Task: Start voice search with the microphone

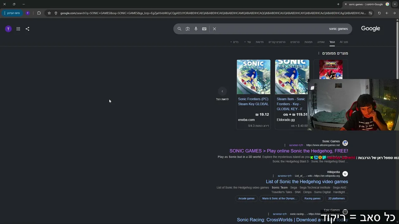Action: (x=196, y=29)
